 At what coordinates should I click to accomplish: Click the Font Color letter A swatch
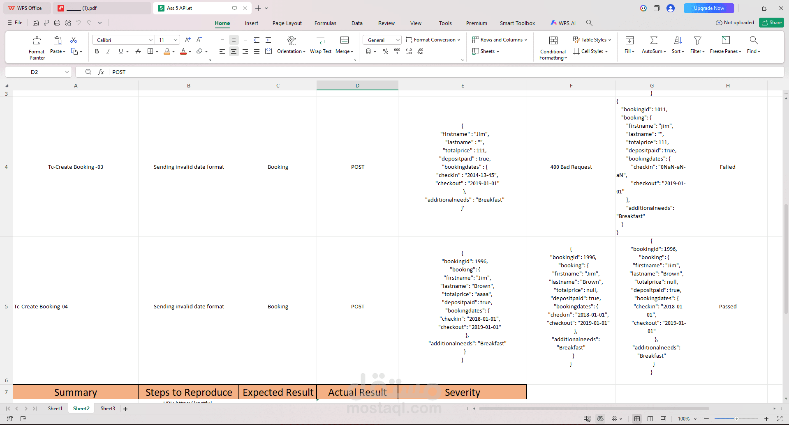[x=183, y=51]
